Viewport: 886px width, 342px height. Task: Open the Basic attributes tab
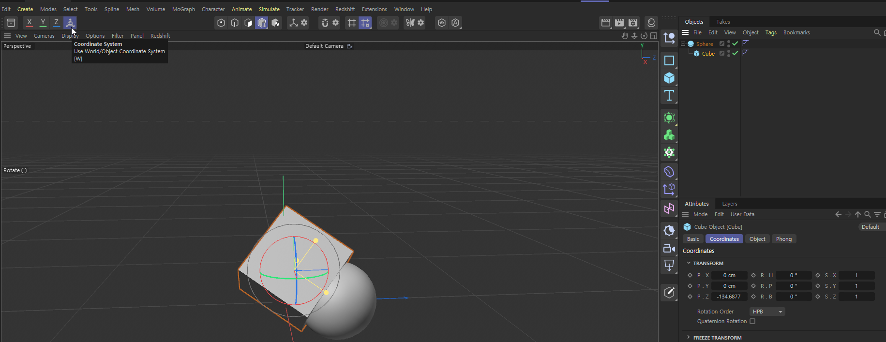point(693,239)
